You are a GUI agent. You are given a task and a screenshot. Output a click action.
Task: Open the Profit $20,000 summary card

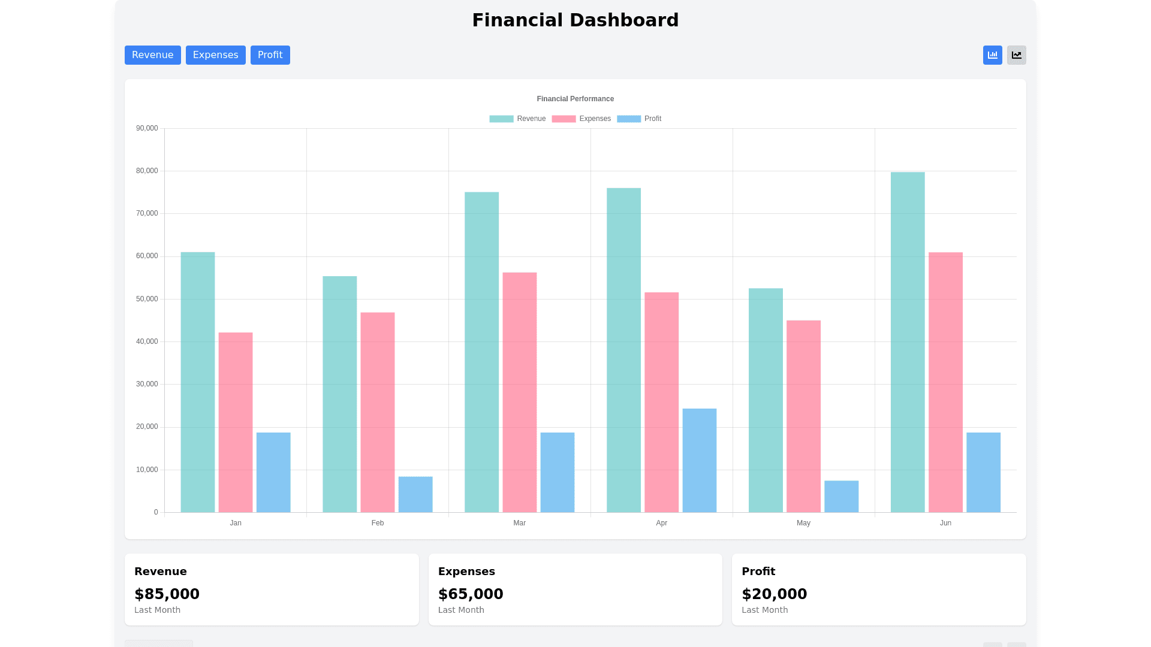tap(878, 589)
